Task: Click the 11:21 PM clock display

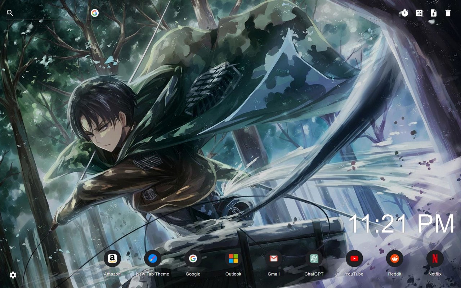Action: pyautogui.click(x=402, y=224)
